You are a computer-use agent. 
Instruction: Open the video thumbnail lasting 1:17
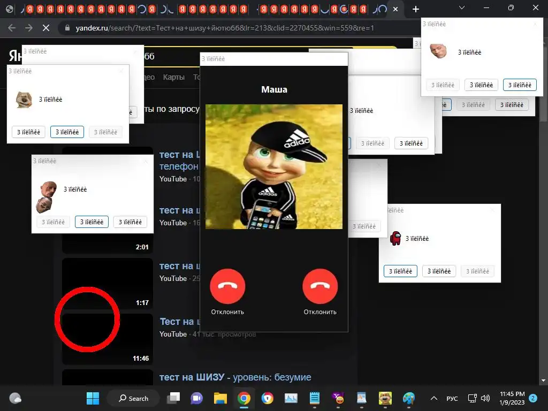click(x=108, y=284)
